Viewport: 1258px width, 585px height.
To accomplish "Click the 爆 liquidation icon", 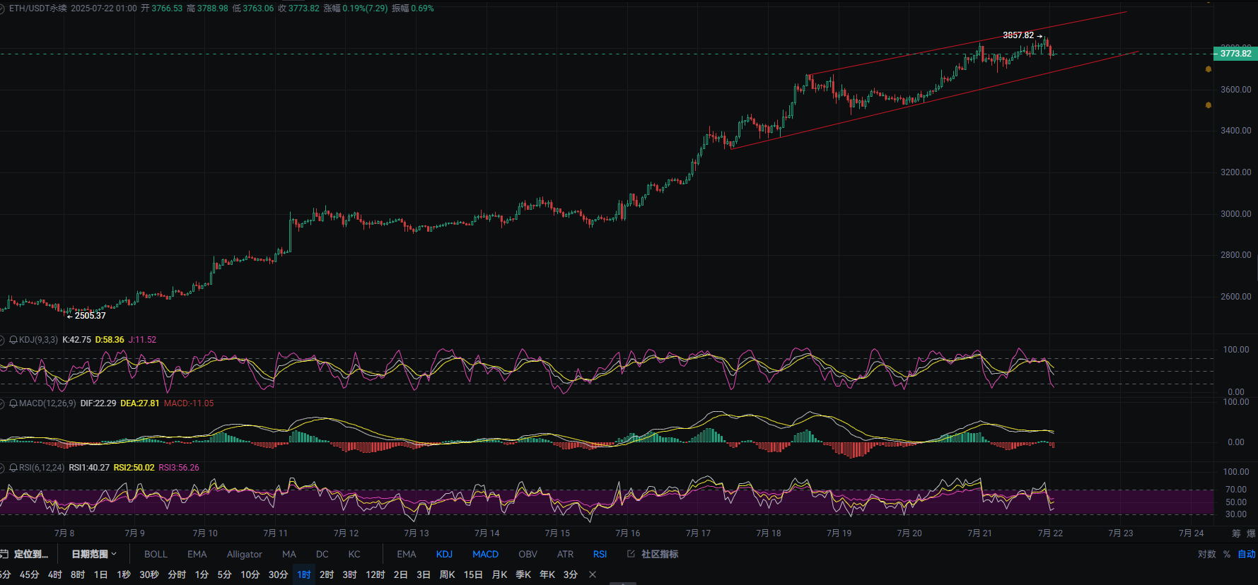I will (x=1251, y=533).
